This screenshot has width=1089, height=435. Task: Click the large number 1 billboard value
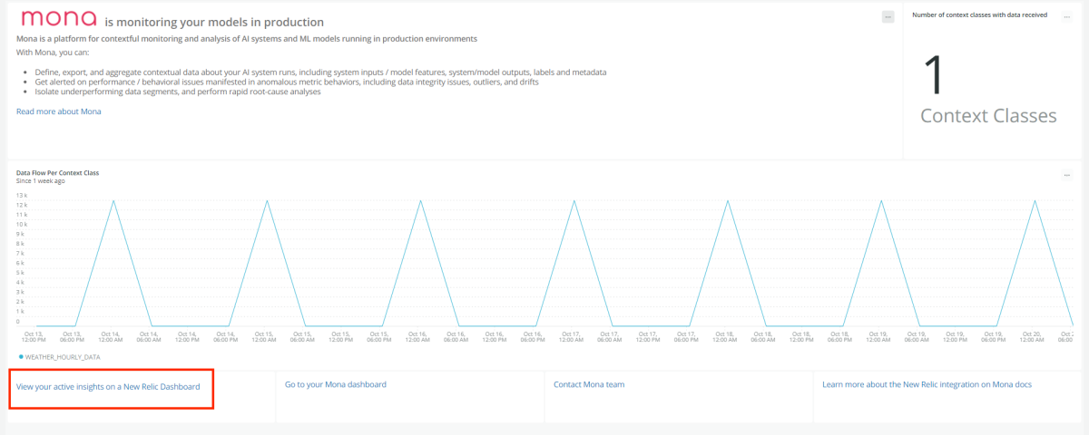point(936,76)
